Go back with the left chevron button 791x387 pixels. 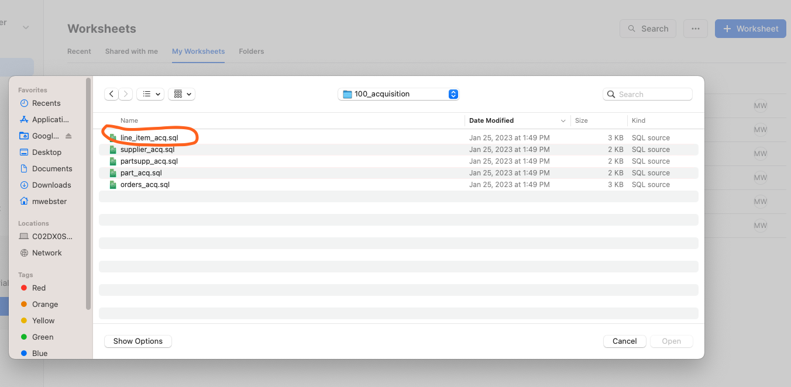coord(111,94)
